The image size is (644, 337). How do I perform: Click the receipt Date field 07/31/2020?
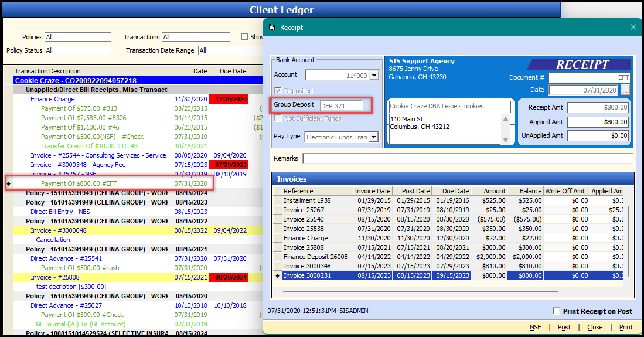click(584, 90)
